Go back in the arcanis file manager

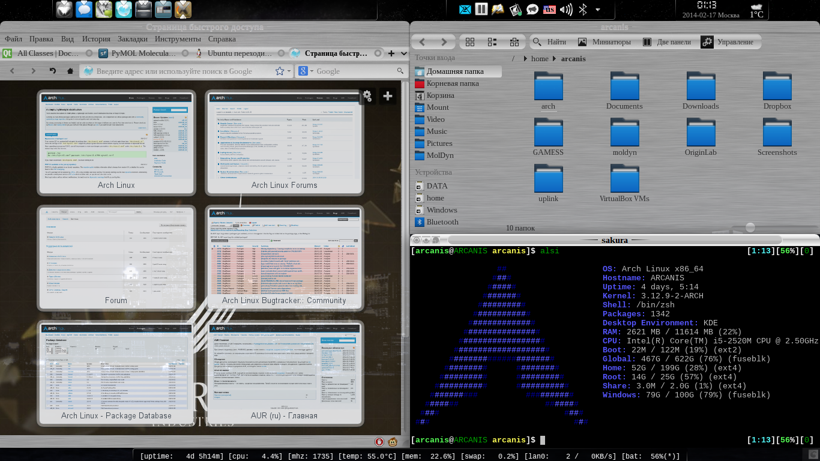click(x=423, y=42)
